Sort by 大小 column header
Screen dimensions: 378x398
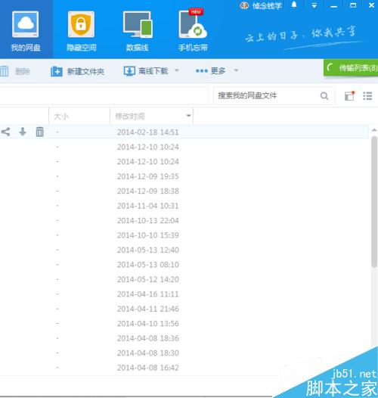point(79,117)
